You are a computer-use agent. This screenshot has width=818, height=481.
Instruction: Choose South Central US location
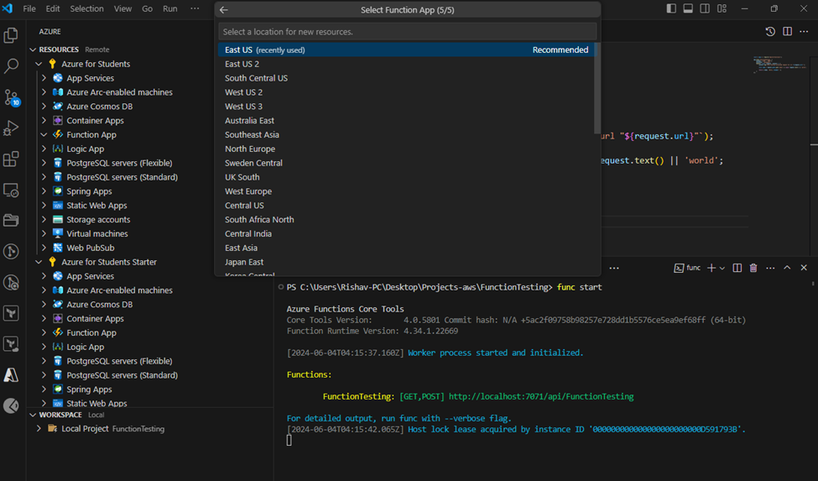(406, 78)
